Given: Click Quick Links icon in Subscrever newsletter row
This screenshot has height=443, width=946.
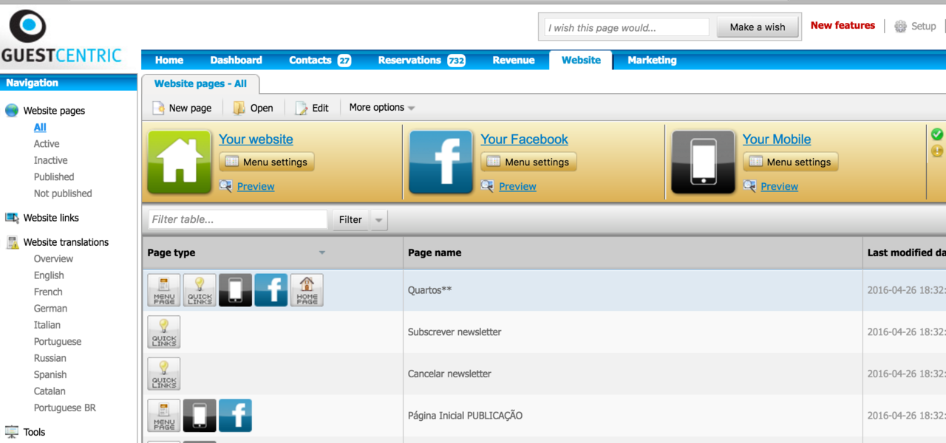Looking at the screenshot, I should (164, 332).
